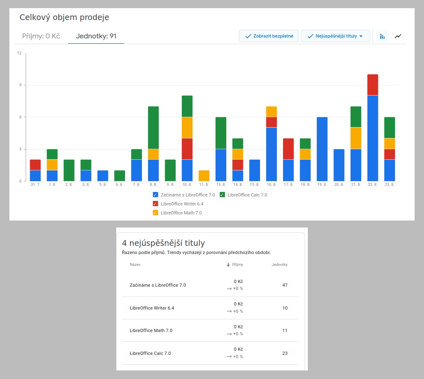Toggle Zobrazit bezplatné filter

point(269,36)
